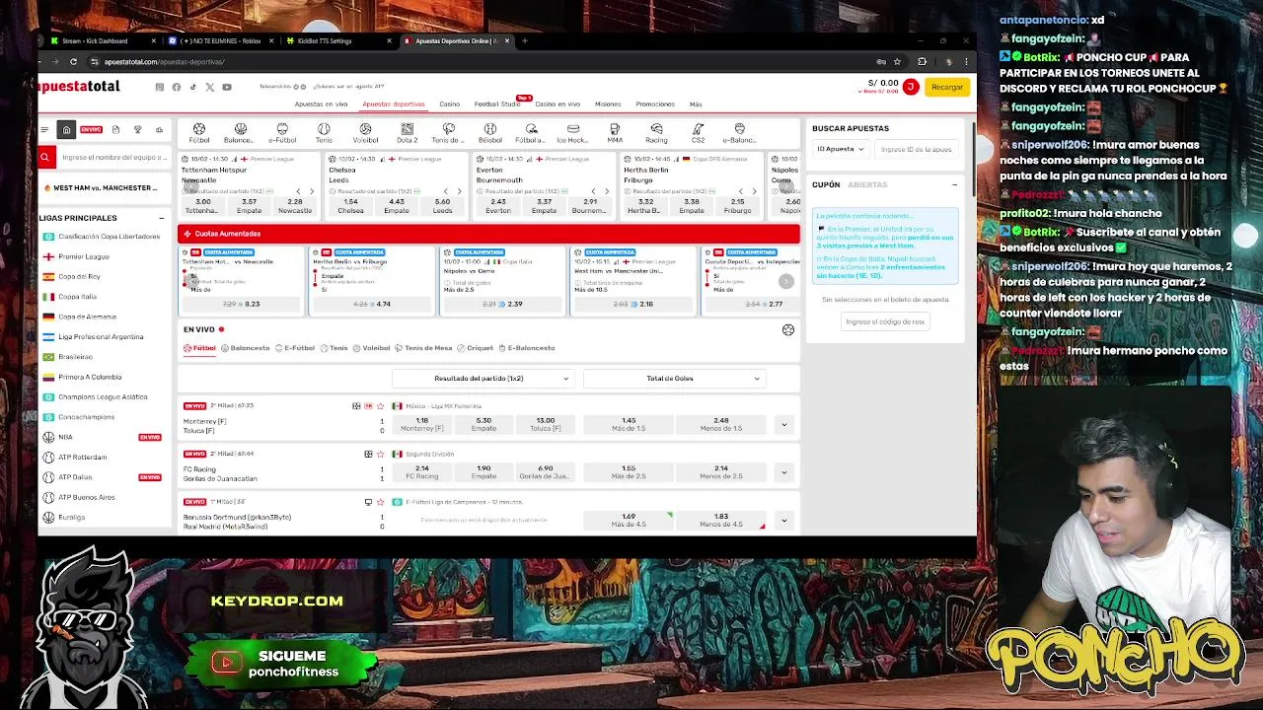
Task: Open the X (Twitter) social icon
Action: tap(209, 87)
